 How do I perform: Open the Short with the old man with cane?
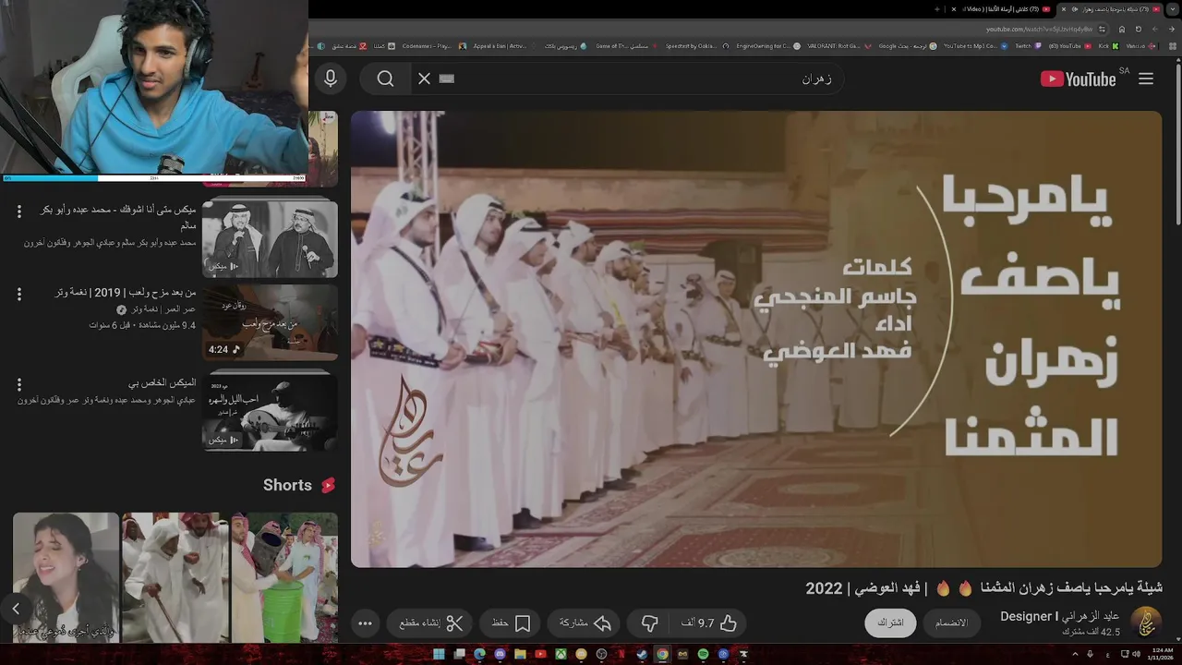[x=175, y=577]
